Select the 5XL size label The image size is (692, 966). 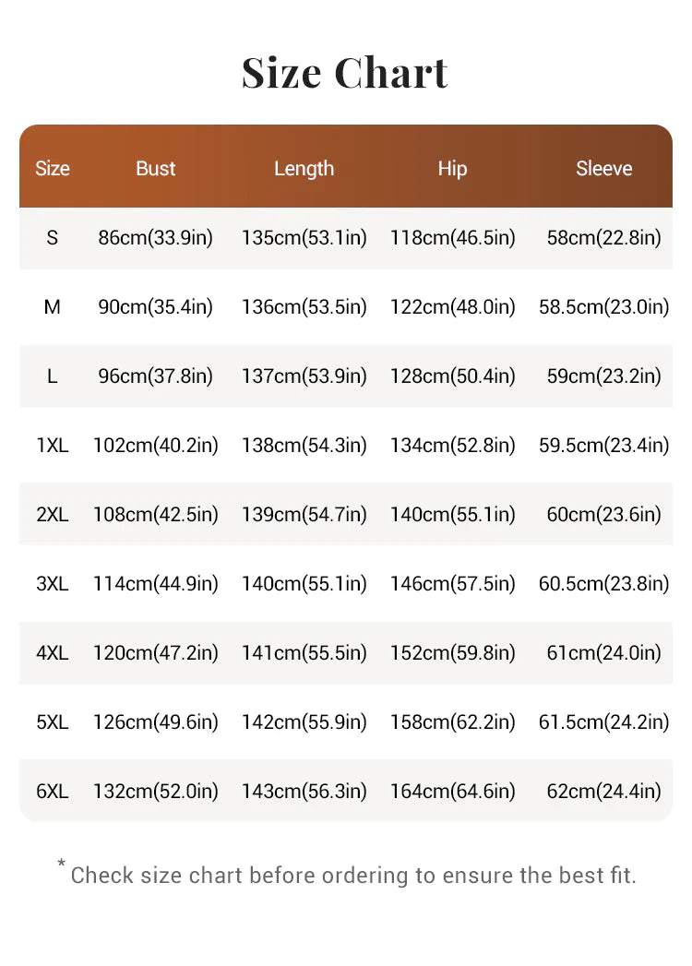tap(53, 722)
